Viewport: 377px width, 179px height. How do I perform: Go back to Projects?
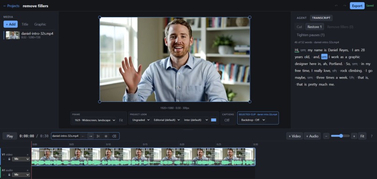click(x=11, y=6)
